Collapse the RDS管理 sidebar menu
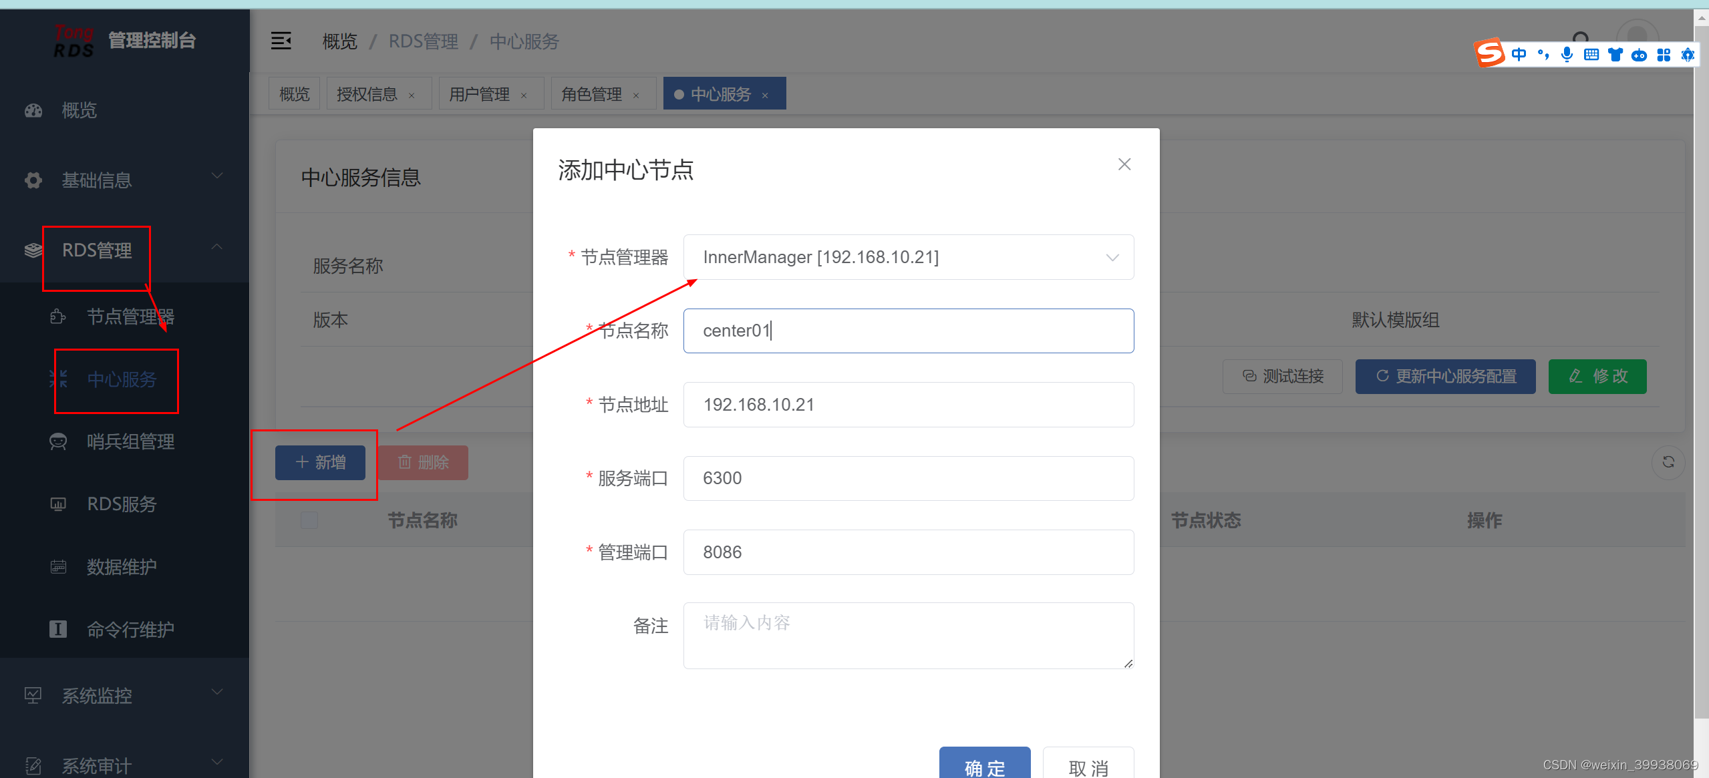This screenshot has width=1709, height=778. pos(217,247)
